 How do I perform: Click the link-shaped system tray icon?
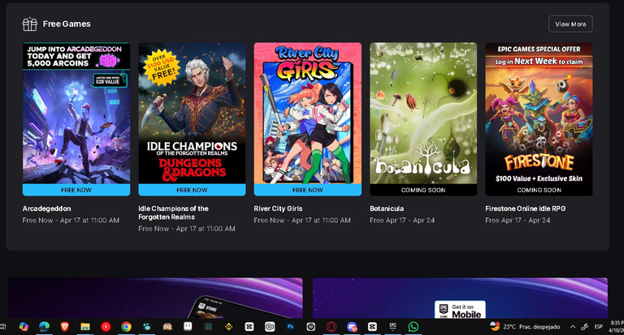point(585,327)
